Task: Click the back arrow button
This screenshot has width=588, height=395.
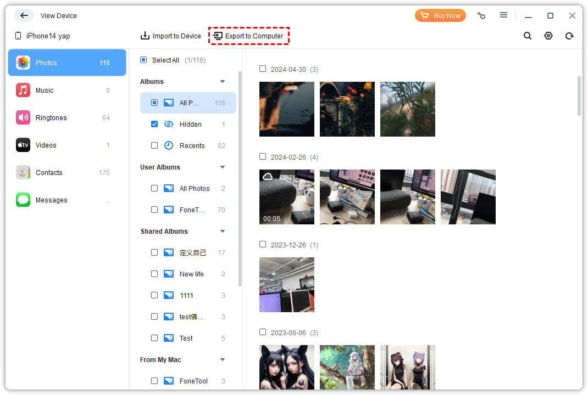Action: tap(24, 16)
